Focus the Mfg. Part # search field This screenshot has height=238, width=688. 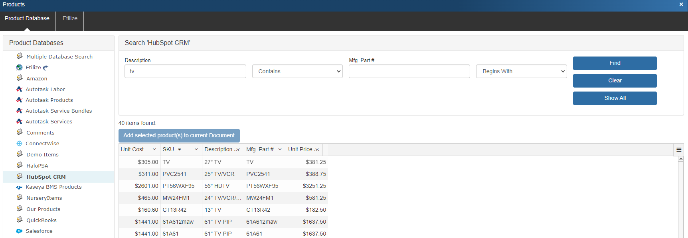[x=409, y=71]
